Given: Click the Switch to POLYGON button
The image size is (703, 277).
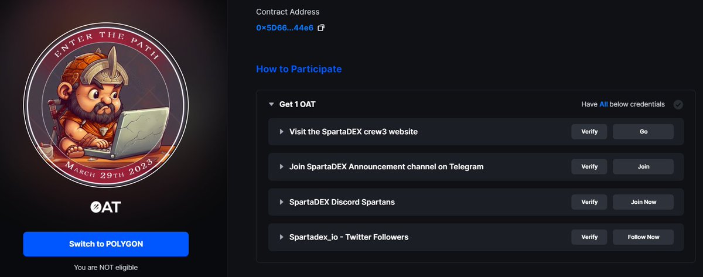Looking at the screenshot, I should pyautogui.click(x=106, y=244).
